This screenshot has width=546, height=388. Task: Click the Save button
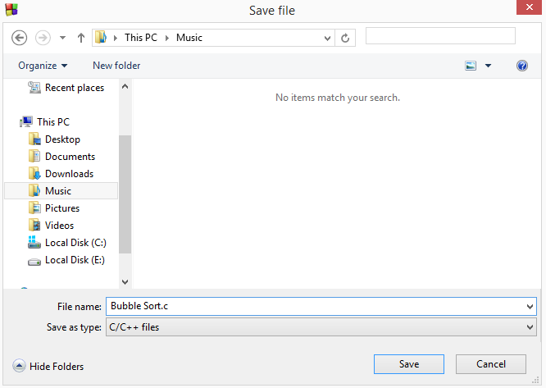point(409,364)
